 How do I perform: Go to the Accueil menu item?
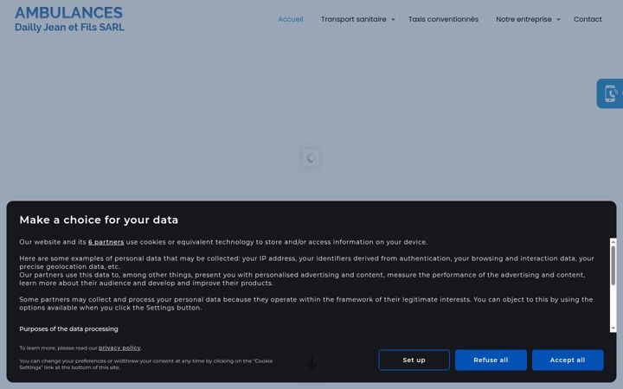pos(291,19)
